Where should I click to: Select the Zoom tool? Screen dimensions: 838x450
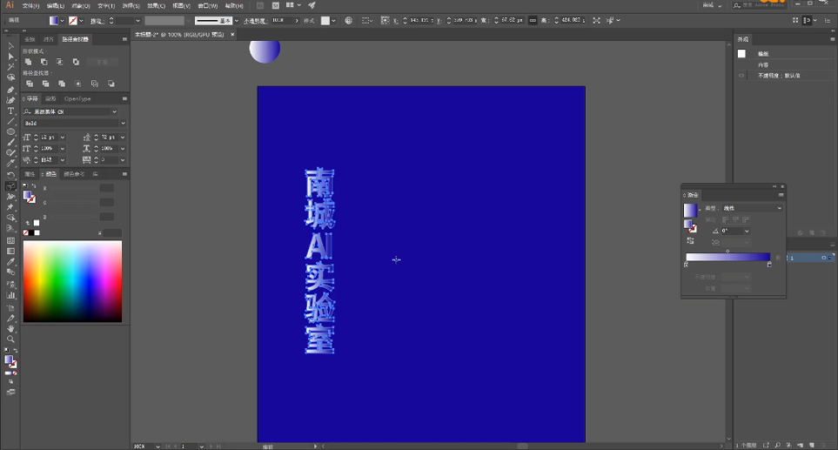(x=10, y=339)
